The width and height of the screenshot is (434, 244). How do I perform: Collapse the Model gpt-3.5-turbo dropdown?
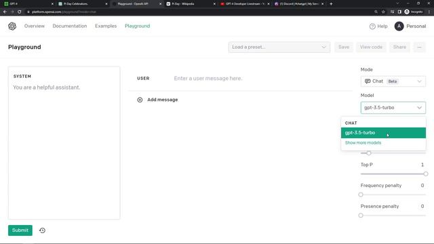[393, 108]
